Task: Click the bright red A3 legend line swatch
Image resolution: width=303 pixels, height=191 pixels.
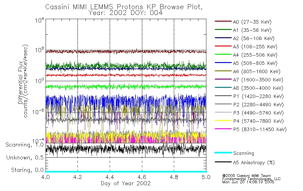Action: 223,46
